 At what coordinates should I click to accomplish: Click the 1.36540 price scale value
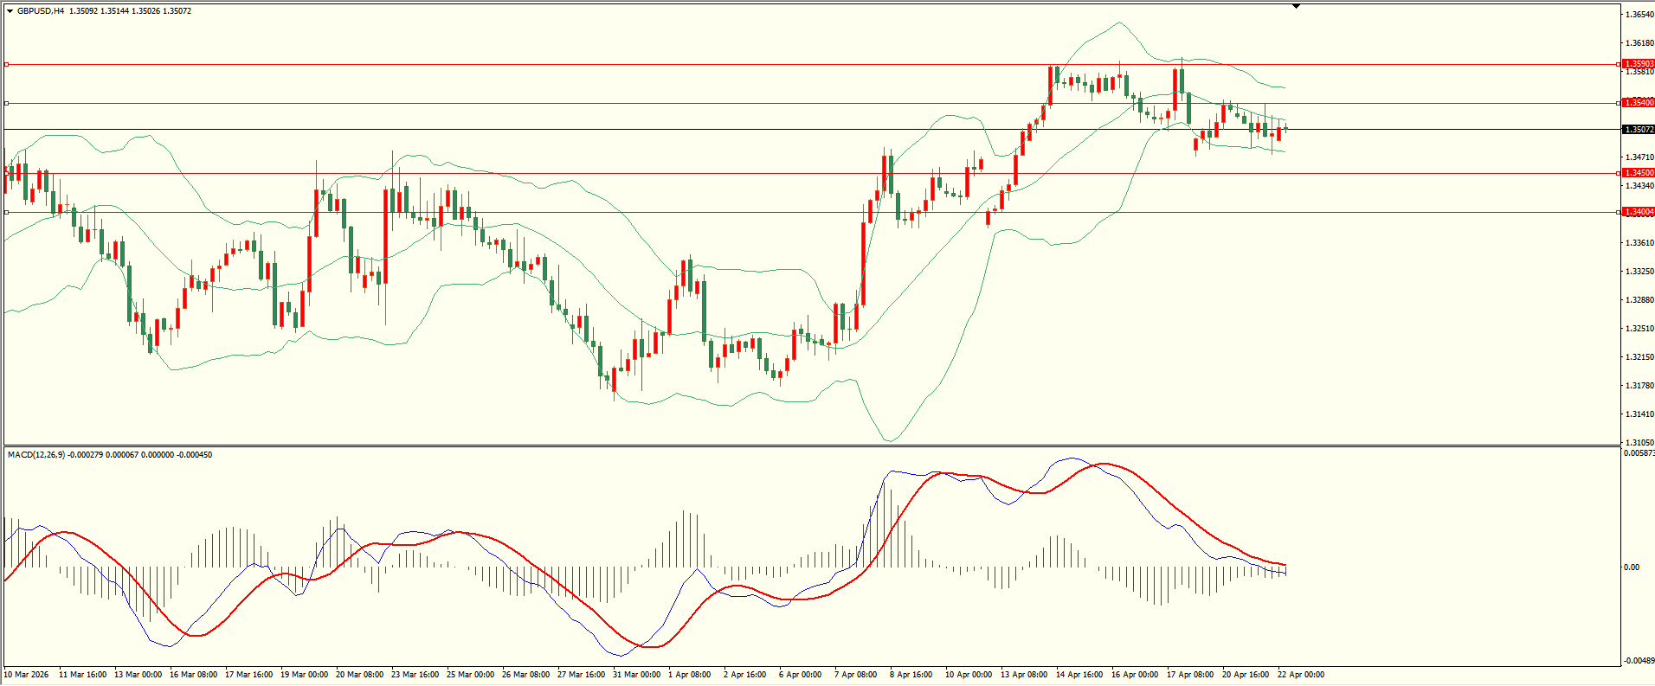tap(1639, 15)
